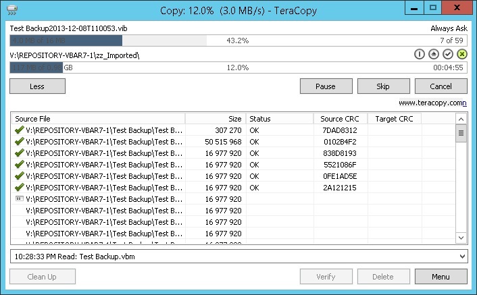This screenshot has height=295, width=477.
Task: Sort by Source File column header
Action: pyautogui.click(x=98, y=119)
